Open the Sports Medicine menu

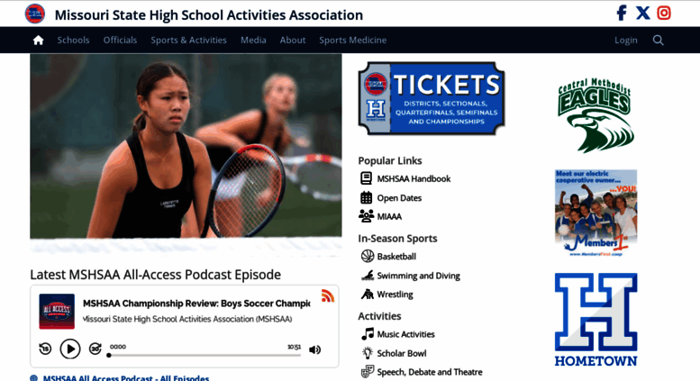point(352,41)
